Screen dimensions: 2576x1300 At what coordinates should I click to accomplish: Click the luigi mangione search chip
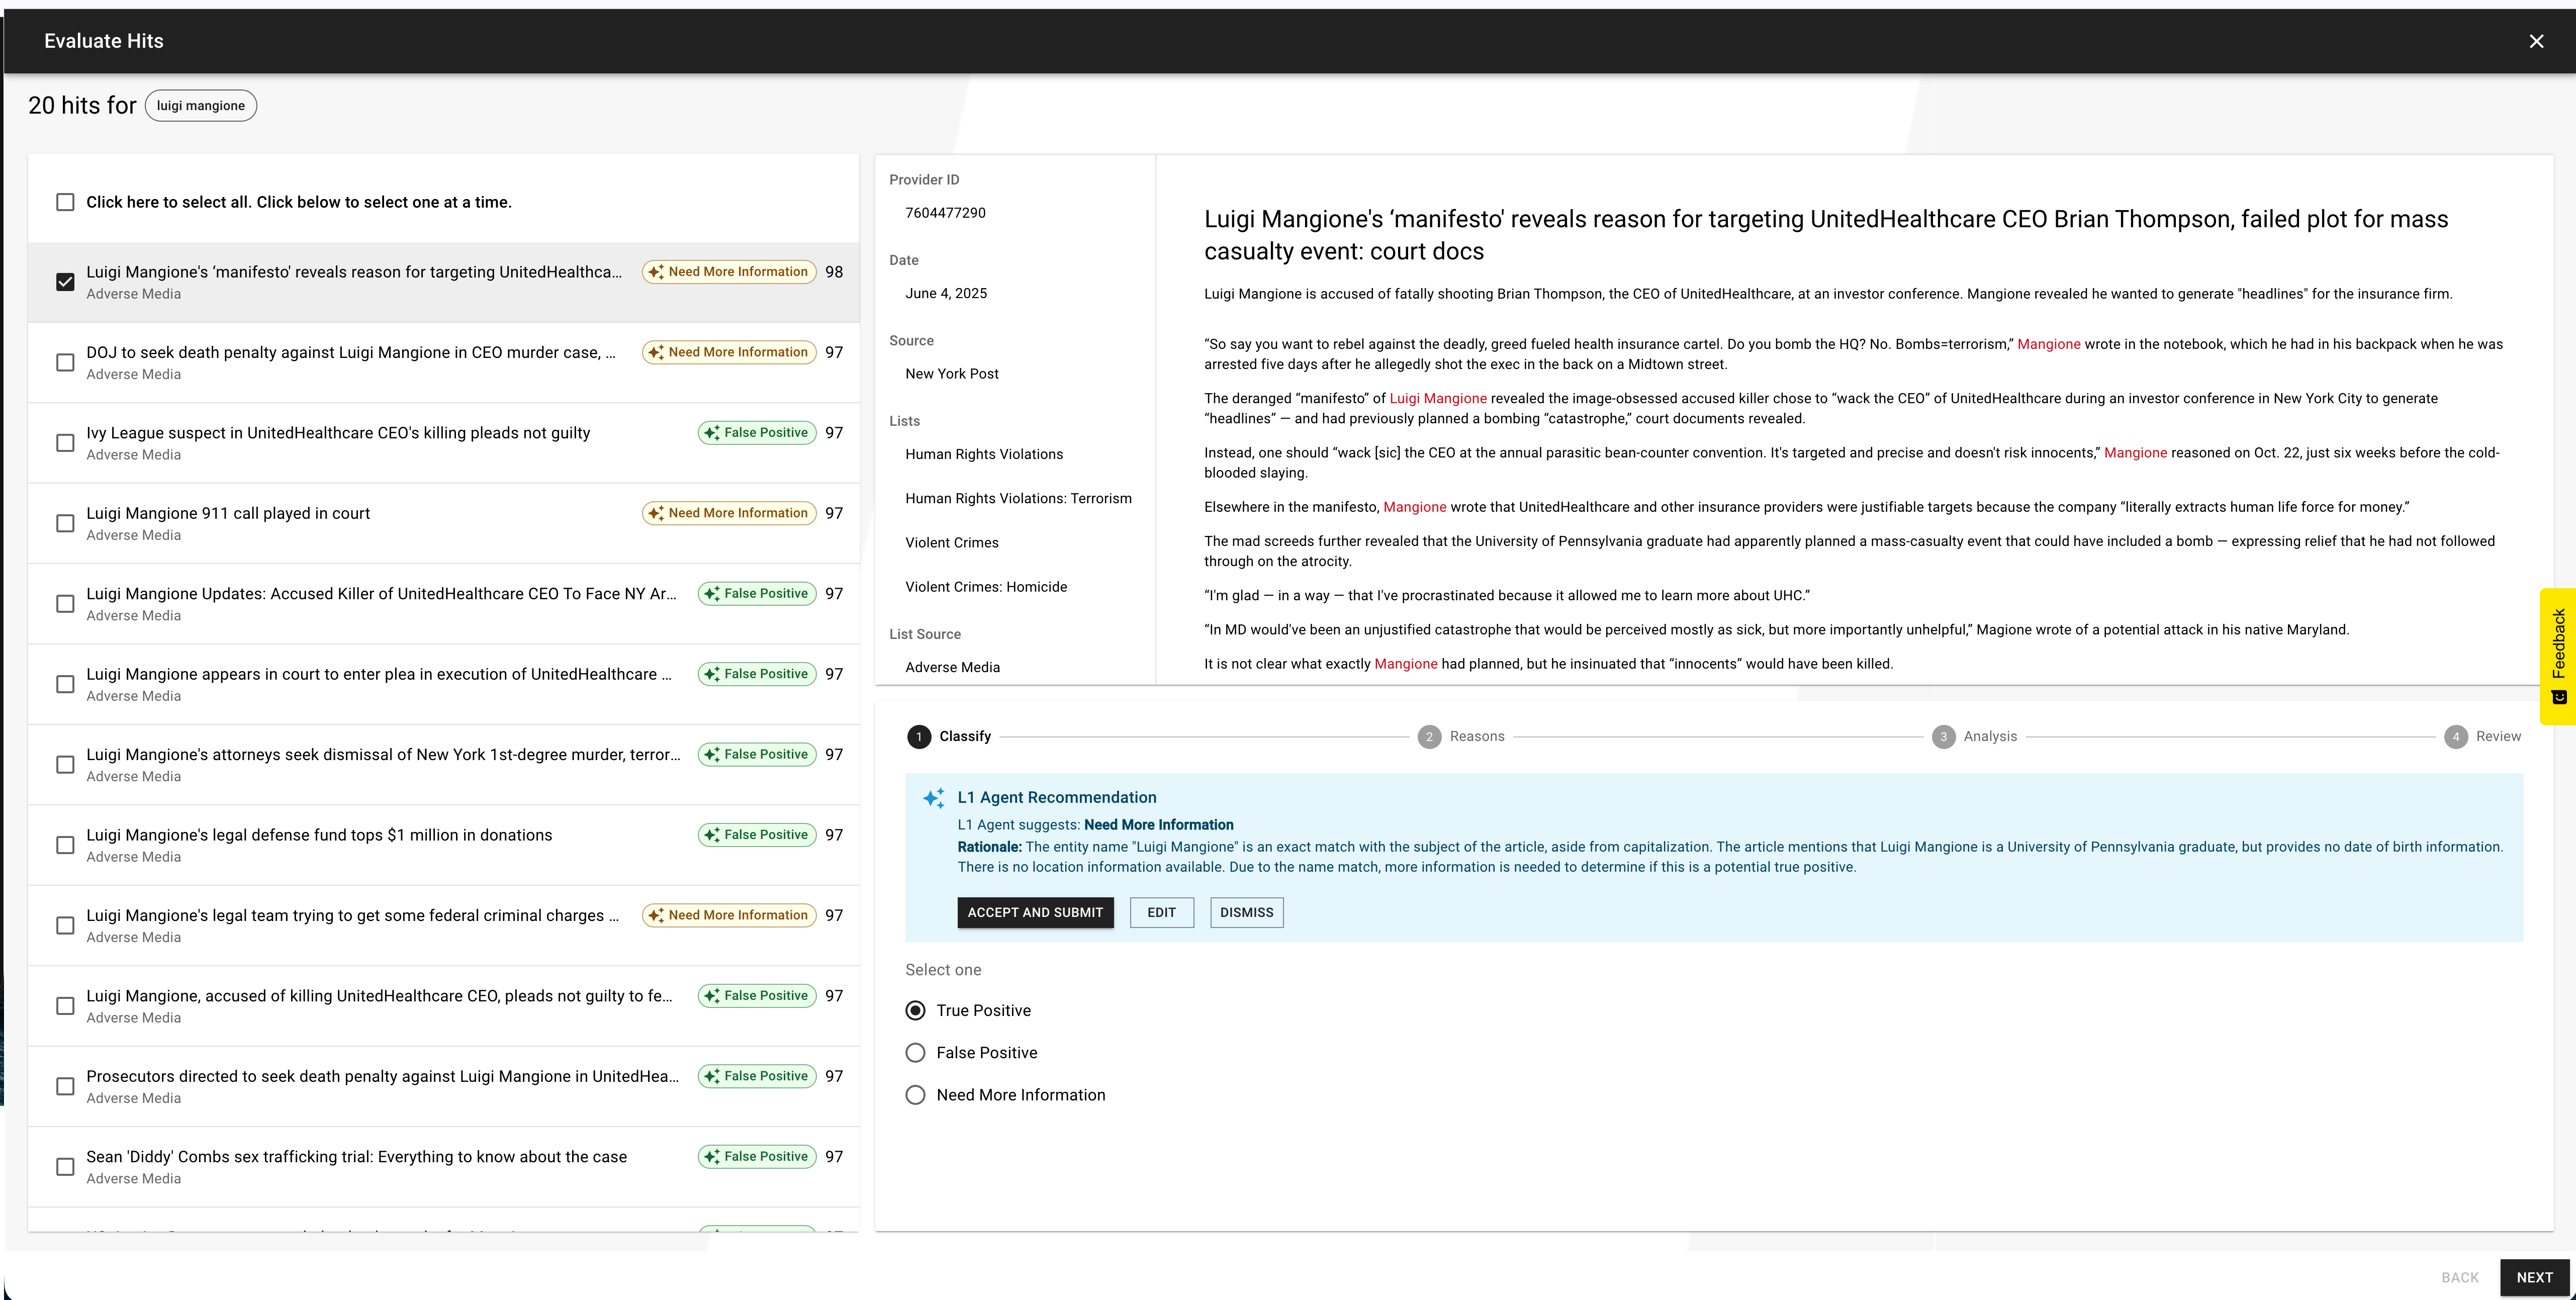coord(200,106)
